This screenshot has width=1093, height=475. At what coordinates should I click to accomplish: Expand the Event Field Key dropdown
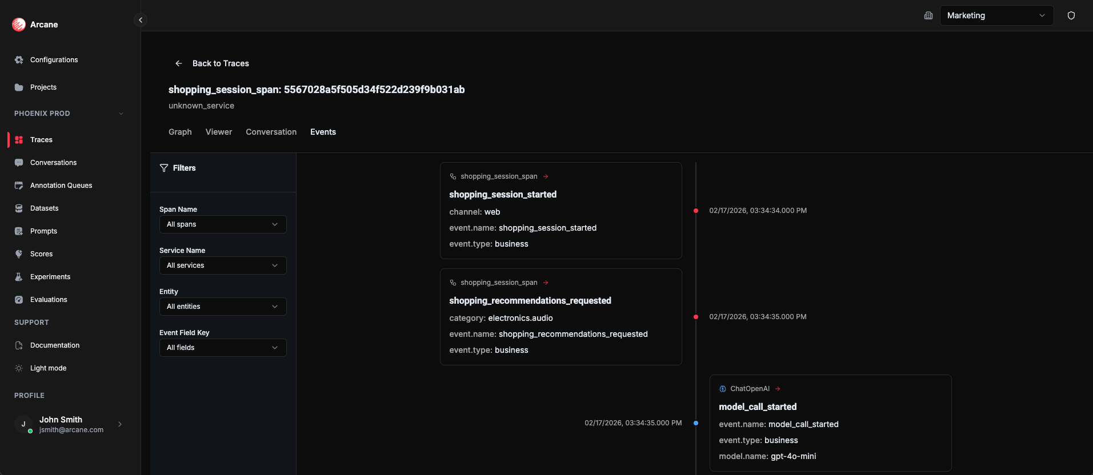pos(223,348)
